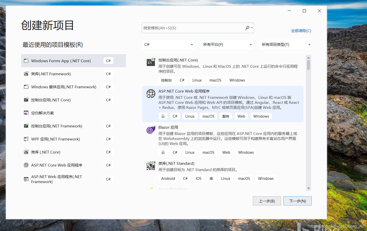Image resolution: width=367 pixels, height=231 pixels.
Task: Select the 空白解决方案 template icon
Action: 26,113
